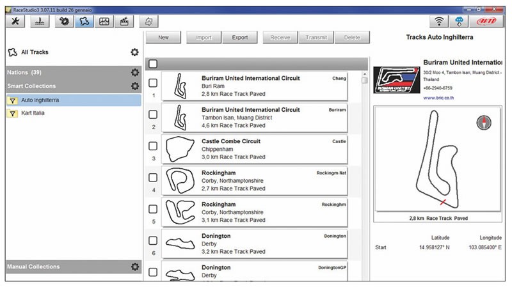Select Buriram United 2,8 km track row
This screenshot has height=287, width=512.
tap(255, 86)
